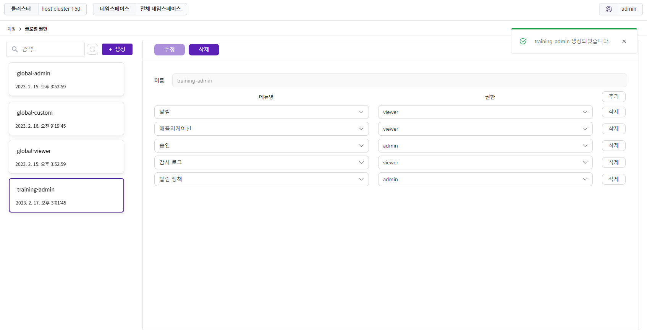Select the global-admin role card
This screenshot has width=647, height=336.
point(66,79)
